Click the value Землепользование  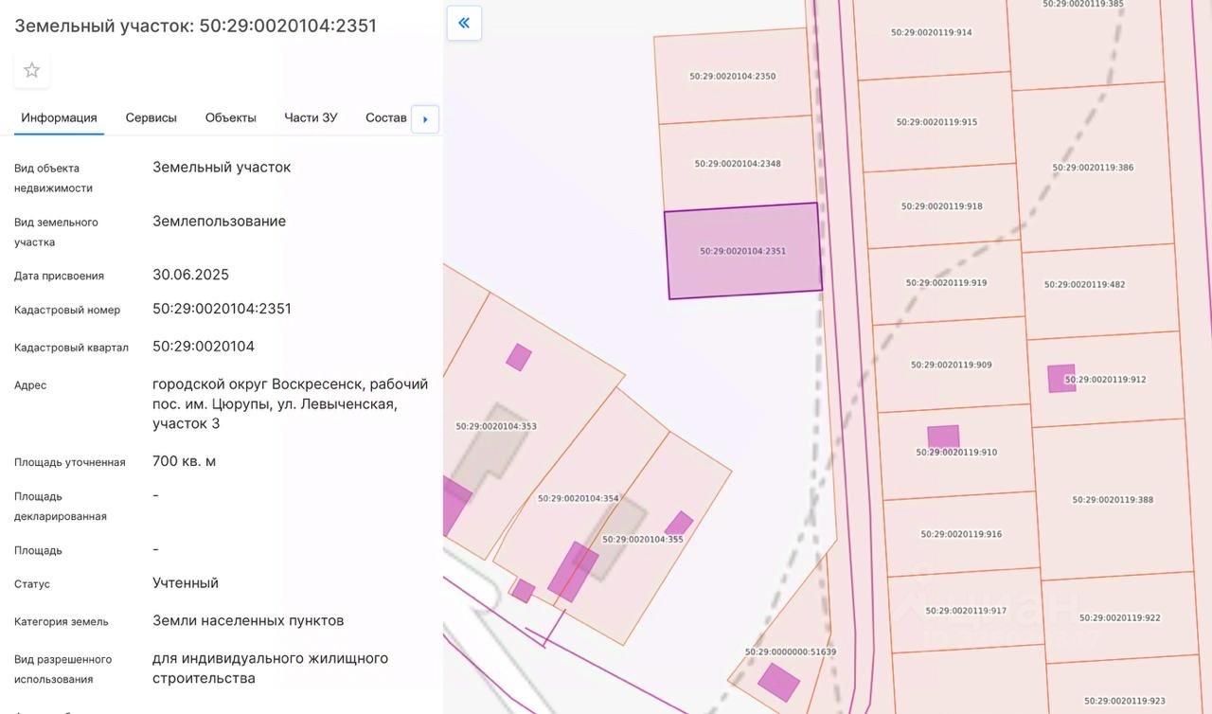click(x=219, y=222)
